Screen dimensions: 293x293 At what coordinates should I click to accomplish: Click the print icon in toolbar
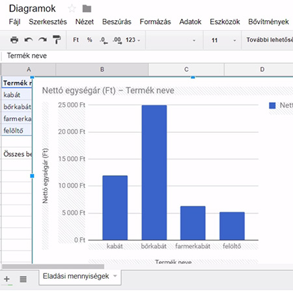(x=14, y=40)
